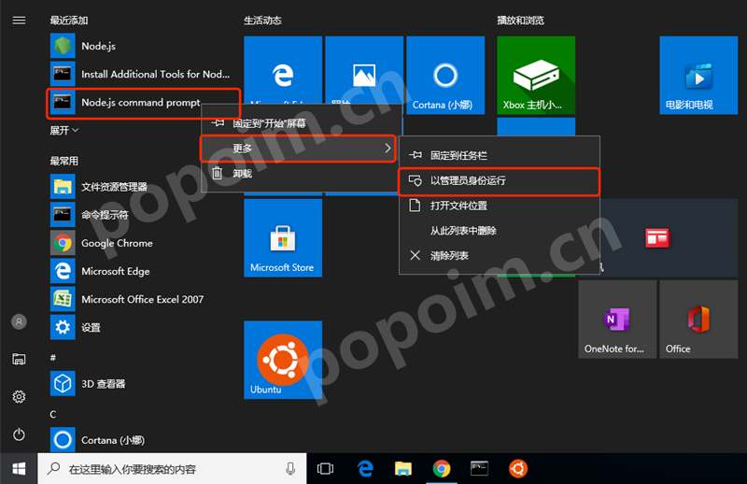747x484 pixels.
Task: Open Edge from the taskbar
Action: pyautogui.click(x=365, y=469)
